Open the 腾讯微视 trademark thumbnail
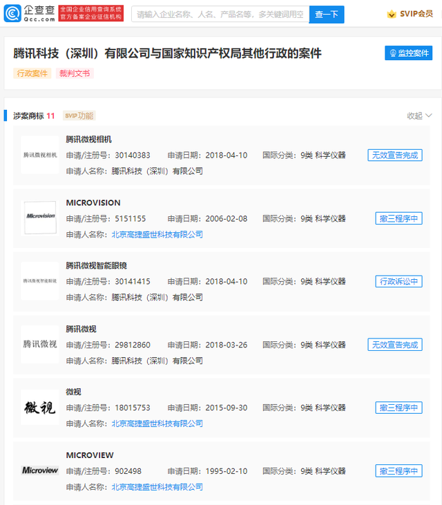This screenshot has height=505, width=442. pyautogui.click(x=40, y=344)
